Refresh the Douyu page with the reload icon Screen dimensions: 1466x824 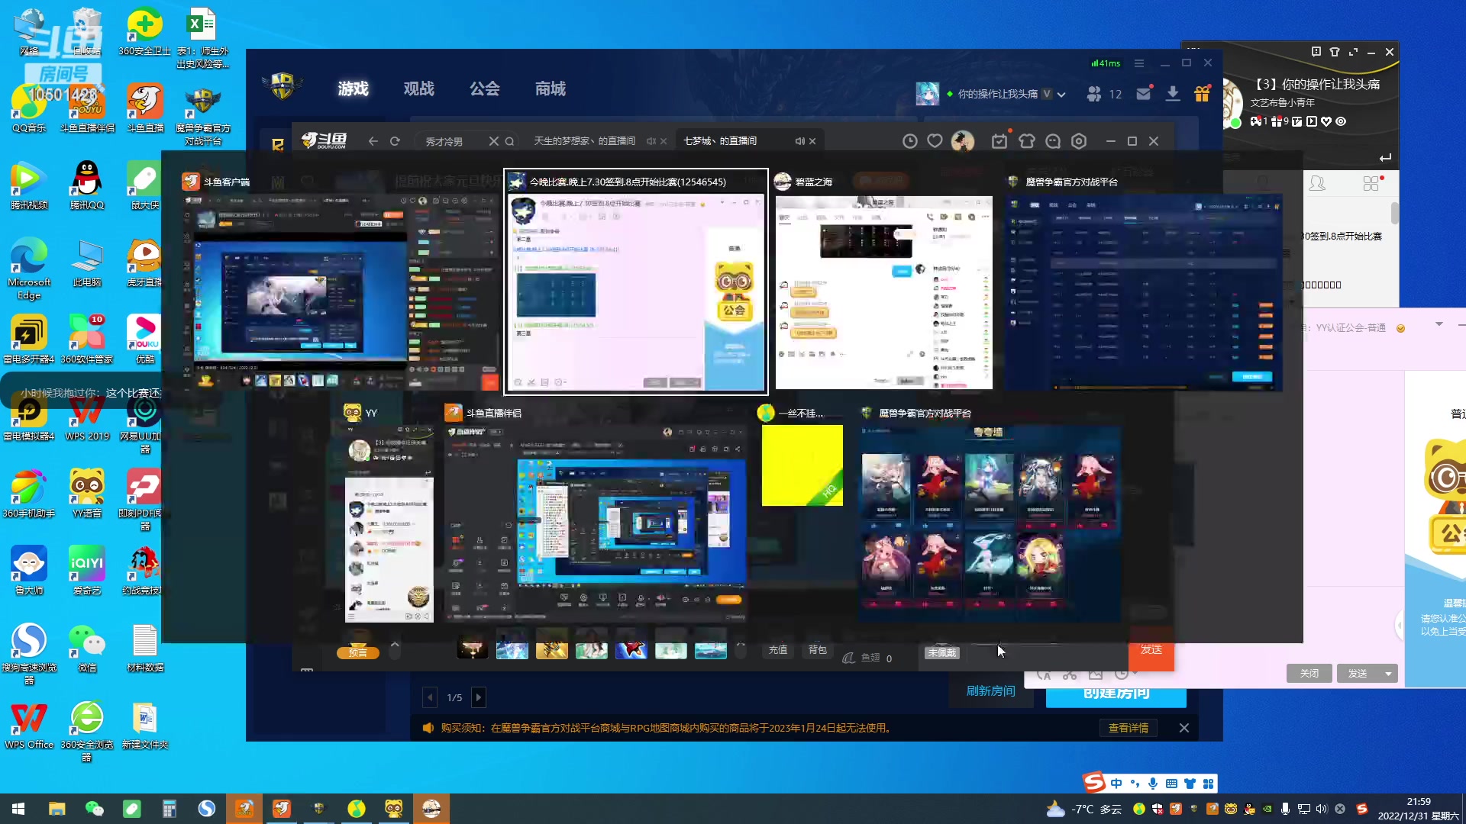[x=395, y=141]
